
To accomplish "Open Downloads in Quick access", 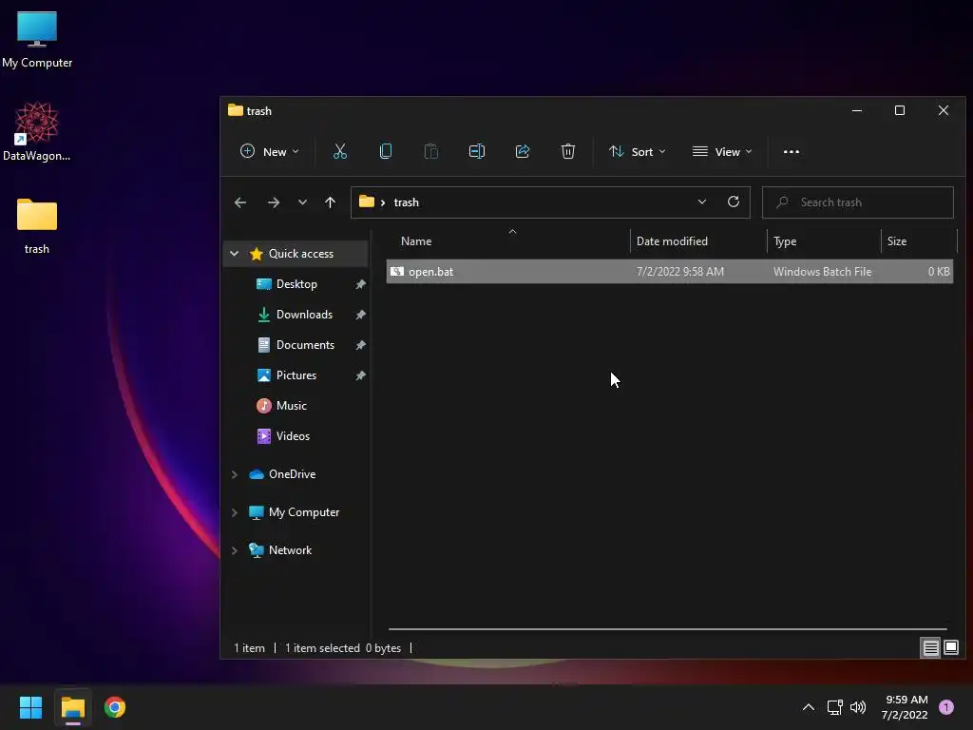I will (x=304, y=314).
